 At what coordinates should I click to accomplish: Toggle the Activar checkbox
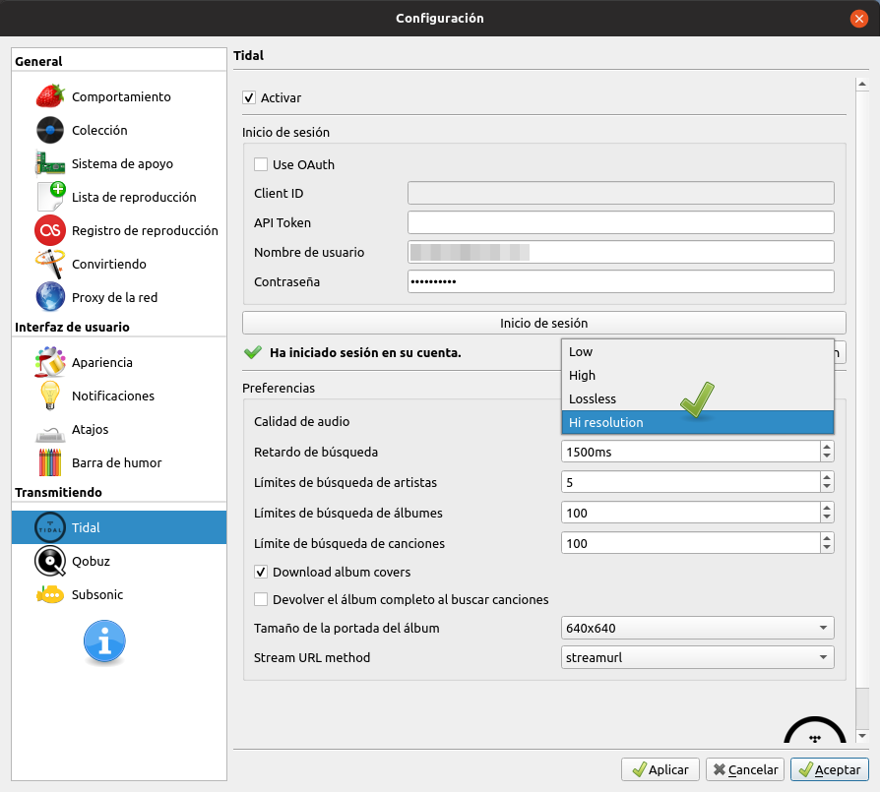click(249, 97)
